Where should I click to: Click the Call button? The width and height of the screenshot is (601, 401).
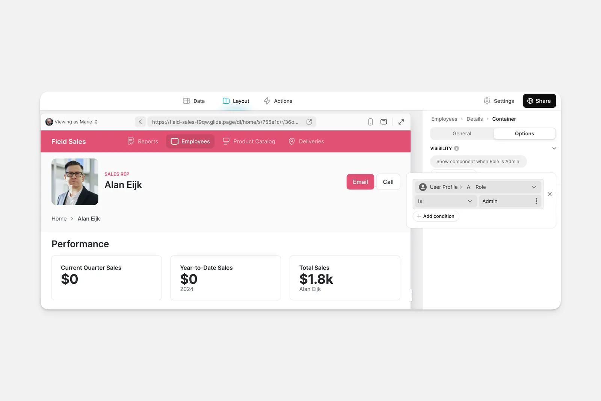coord(388,182)
